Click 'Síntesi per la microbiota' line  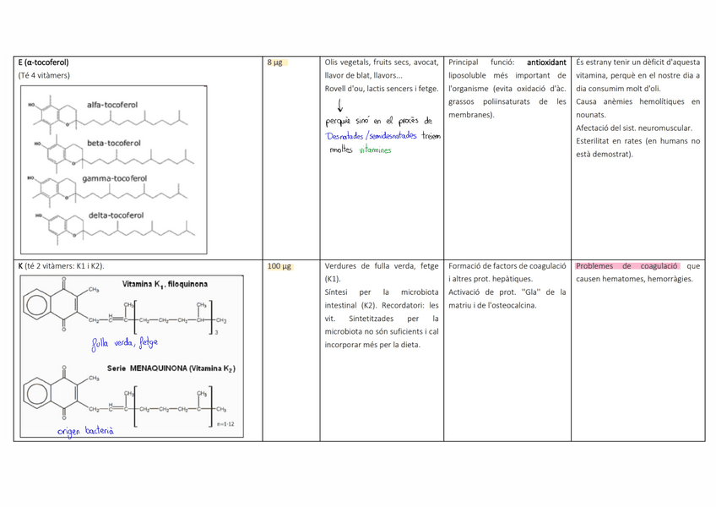382,292
